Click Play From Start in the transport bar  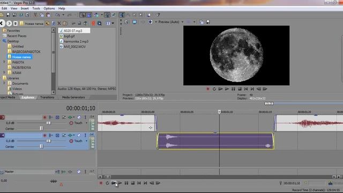click(x=114, y=183)
